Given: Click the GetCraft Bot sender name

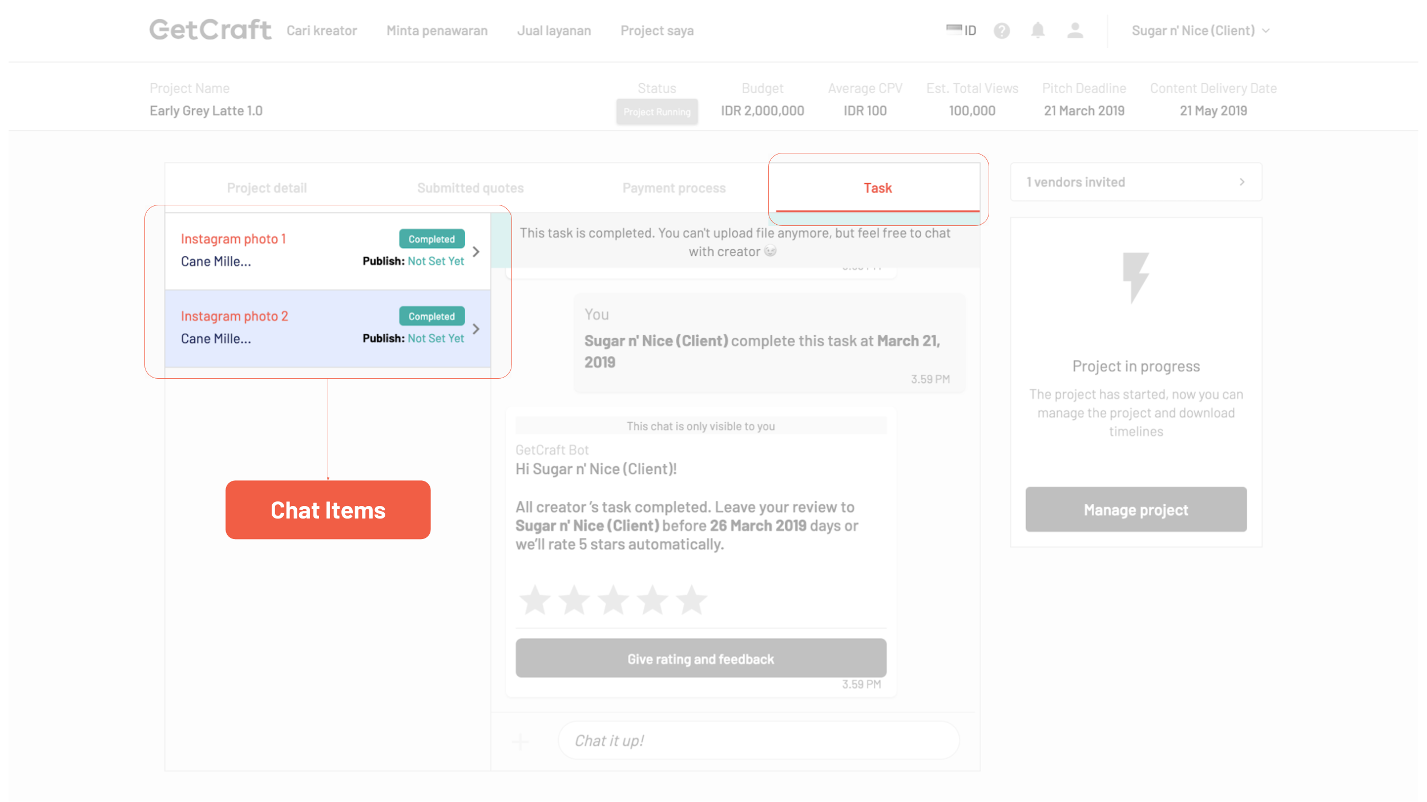Looking at the screenshot, I should [552, 450].
